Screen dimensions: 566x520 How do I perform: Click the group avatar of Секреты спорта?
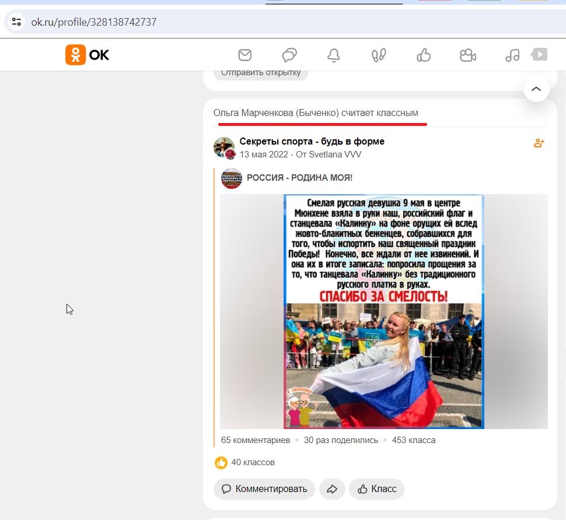(x=224, y=148)
